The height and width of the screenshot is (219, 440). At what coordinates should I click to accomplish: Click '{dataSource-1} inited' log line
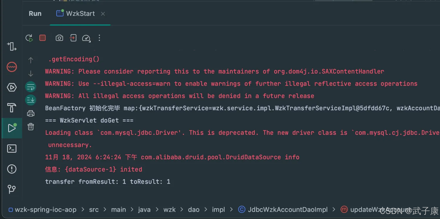click(x=94, y=169)
